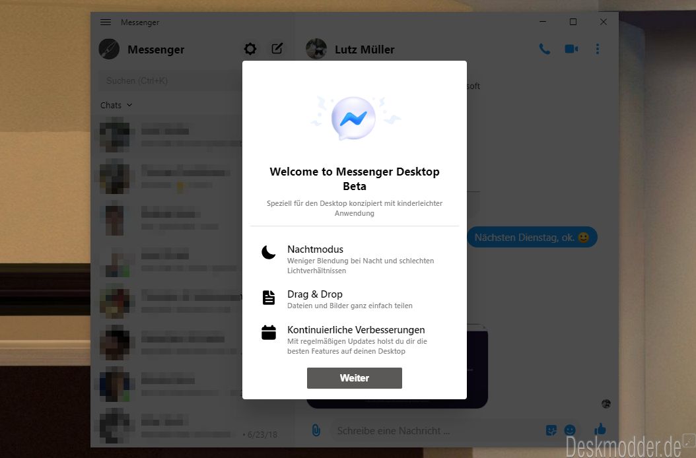Click the Messenger logo in the dialog
Image resolution: width=696 pixels, height=458 pixels.
point(354,119)
